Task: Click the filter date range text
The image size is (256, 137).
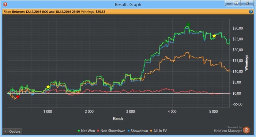Action: (46, 12)
